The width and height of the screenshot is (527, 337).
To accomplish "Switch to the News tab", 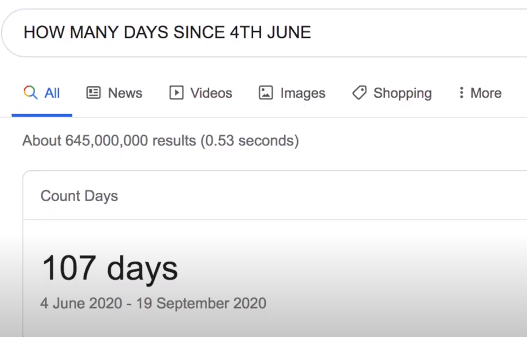I will point(115,93).
